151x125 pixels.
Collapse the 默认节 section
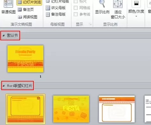(x=4, y=36)
